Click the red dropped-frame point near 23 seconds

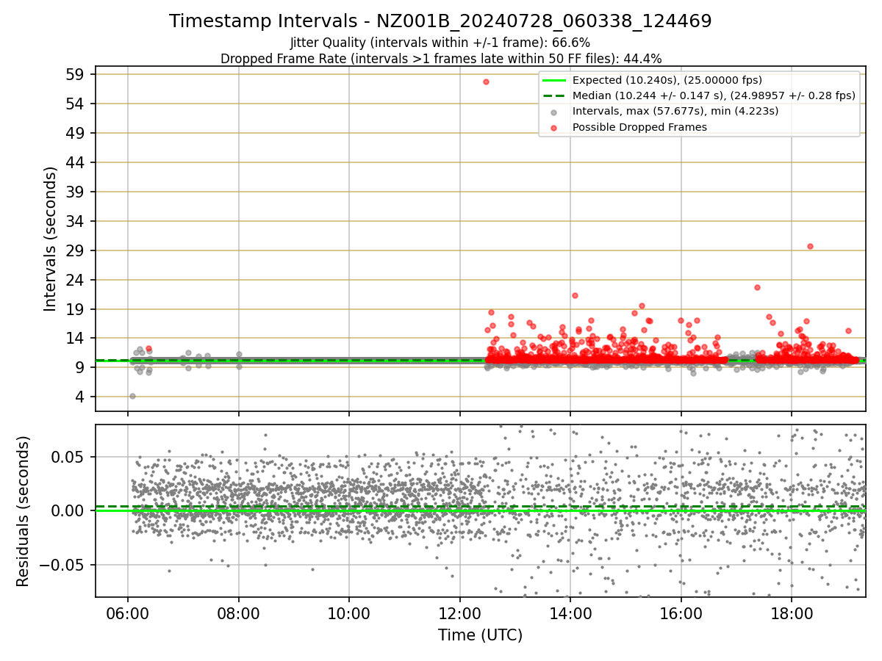point(757,287)
